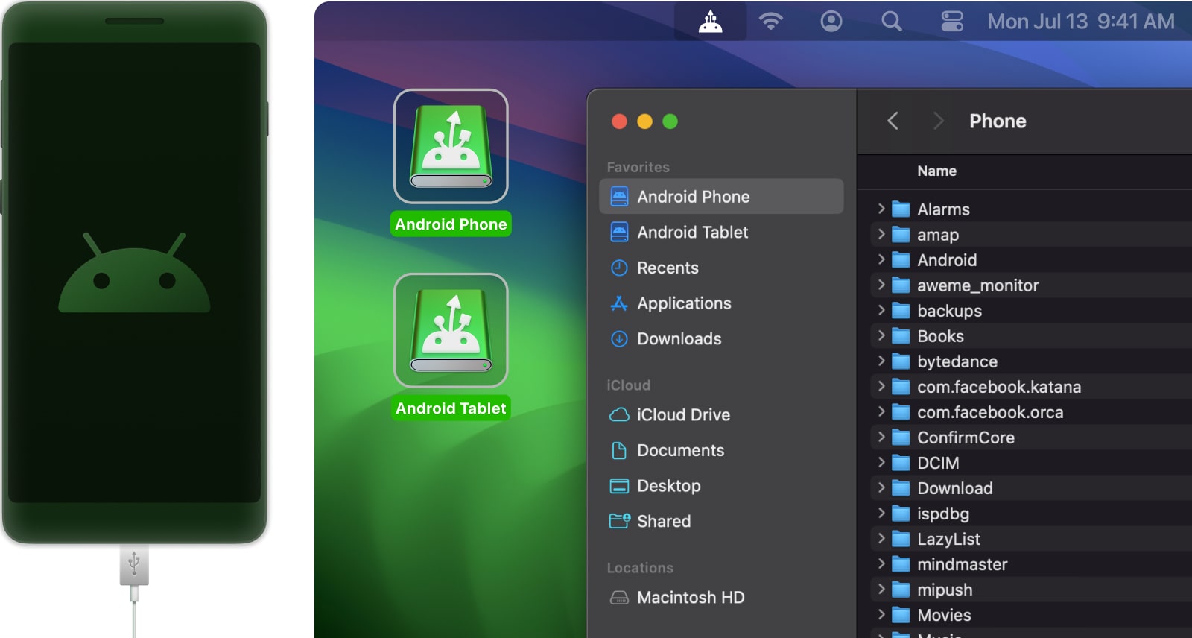This screenshot has height=638, width=1192.
Task: Expand the com.facebook.katana folder
Action: (881, 386)
